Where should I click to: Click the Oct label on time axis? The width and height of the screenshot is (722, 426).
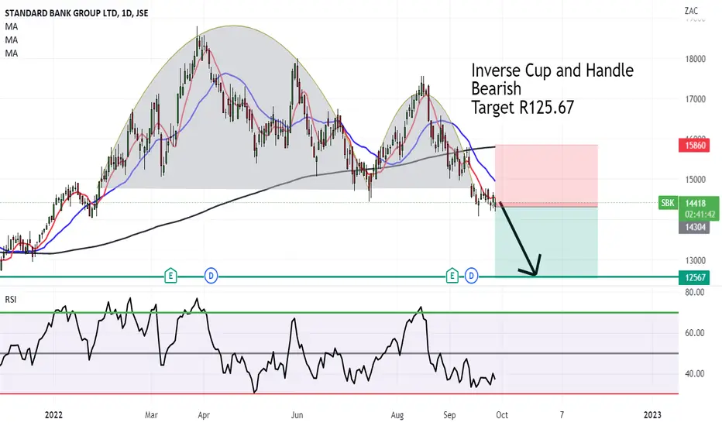click(502, 414)
